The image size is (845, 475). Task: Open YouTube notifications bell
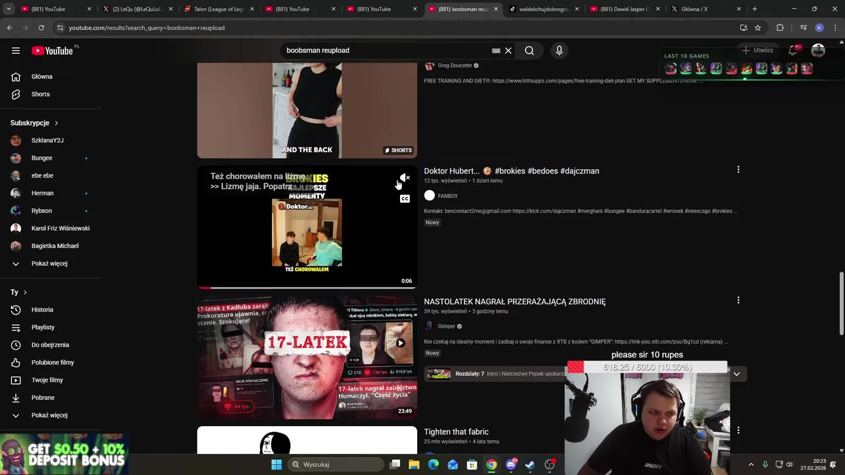[x=794, y=50]
